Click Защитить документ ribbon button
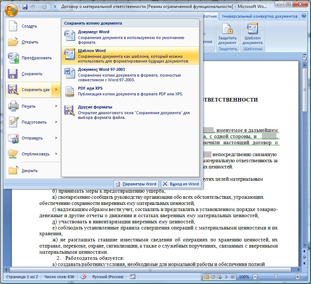 [227, 34]
